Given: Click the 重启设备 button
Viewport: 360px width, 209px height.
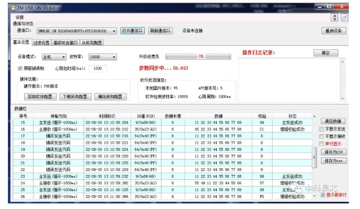Looking at the screenshot, I should tap(334, 31).
